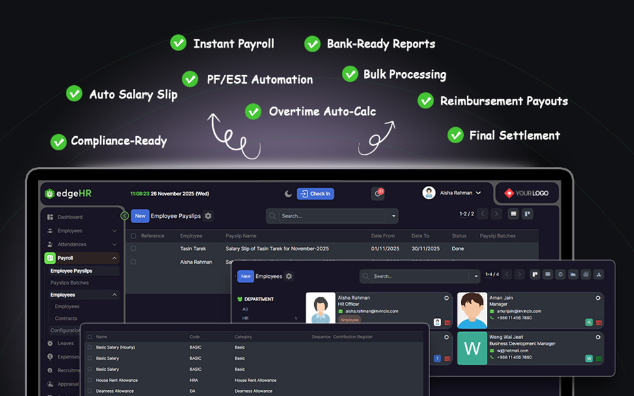Expand the payslip search options dropdown arrow
634x396 pixels.
[x=393, y=216]
